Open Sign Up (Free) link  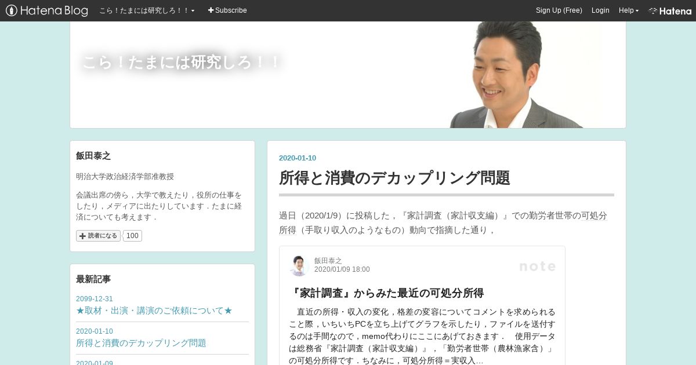coord(559,10)
